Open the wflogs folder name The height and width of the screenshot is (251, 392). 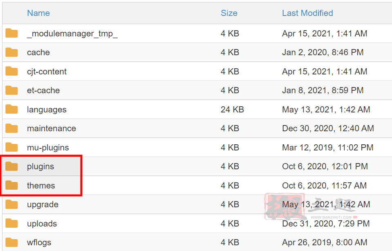tap(39, 242)
